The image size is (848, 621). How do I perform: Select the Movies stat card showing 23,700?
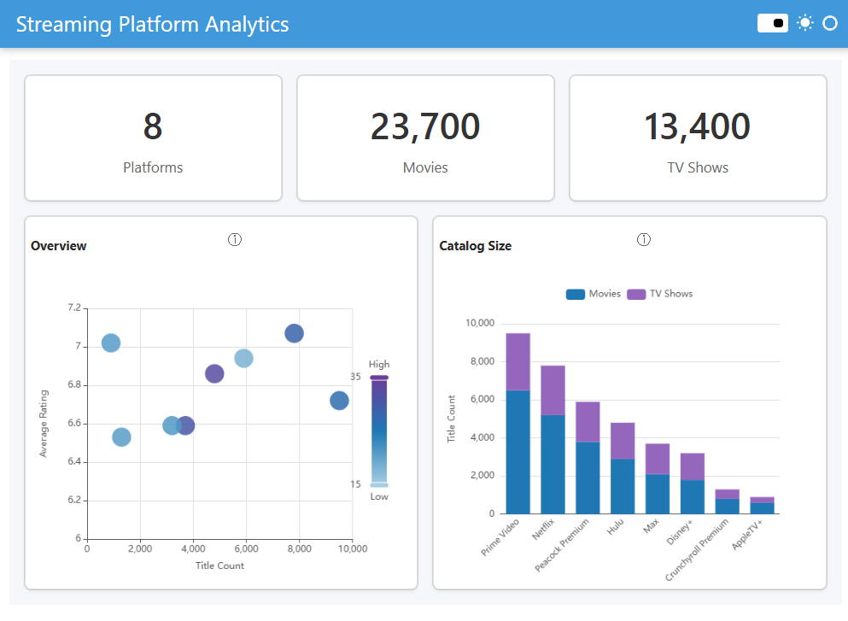pyautogui.click(x=425, y=138)
